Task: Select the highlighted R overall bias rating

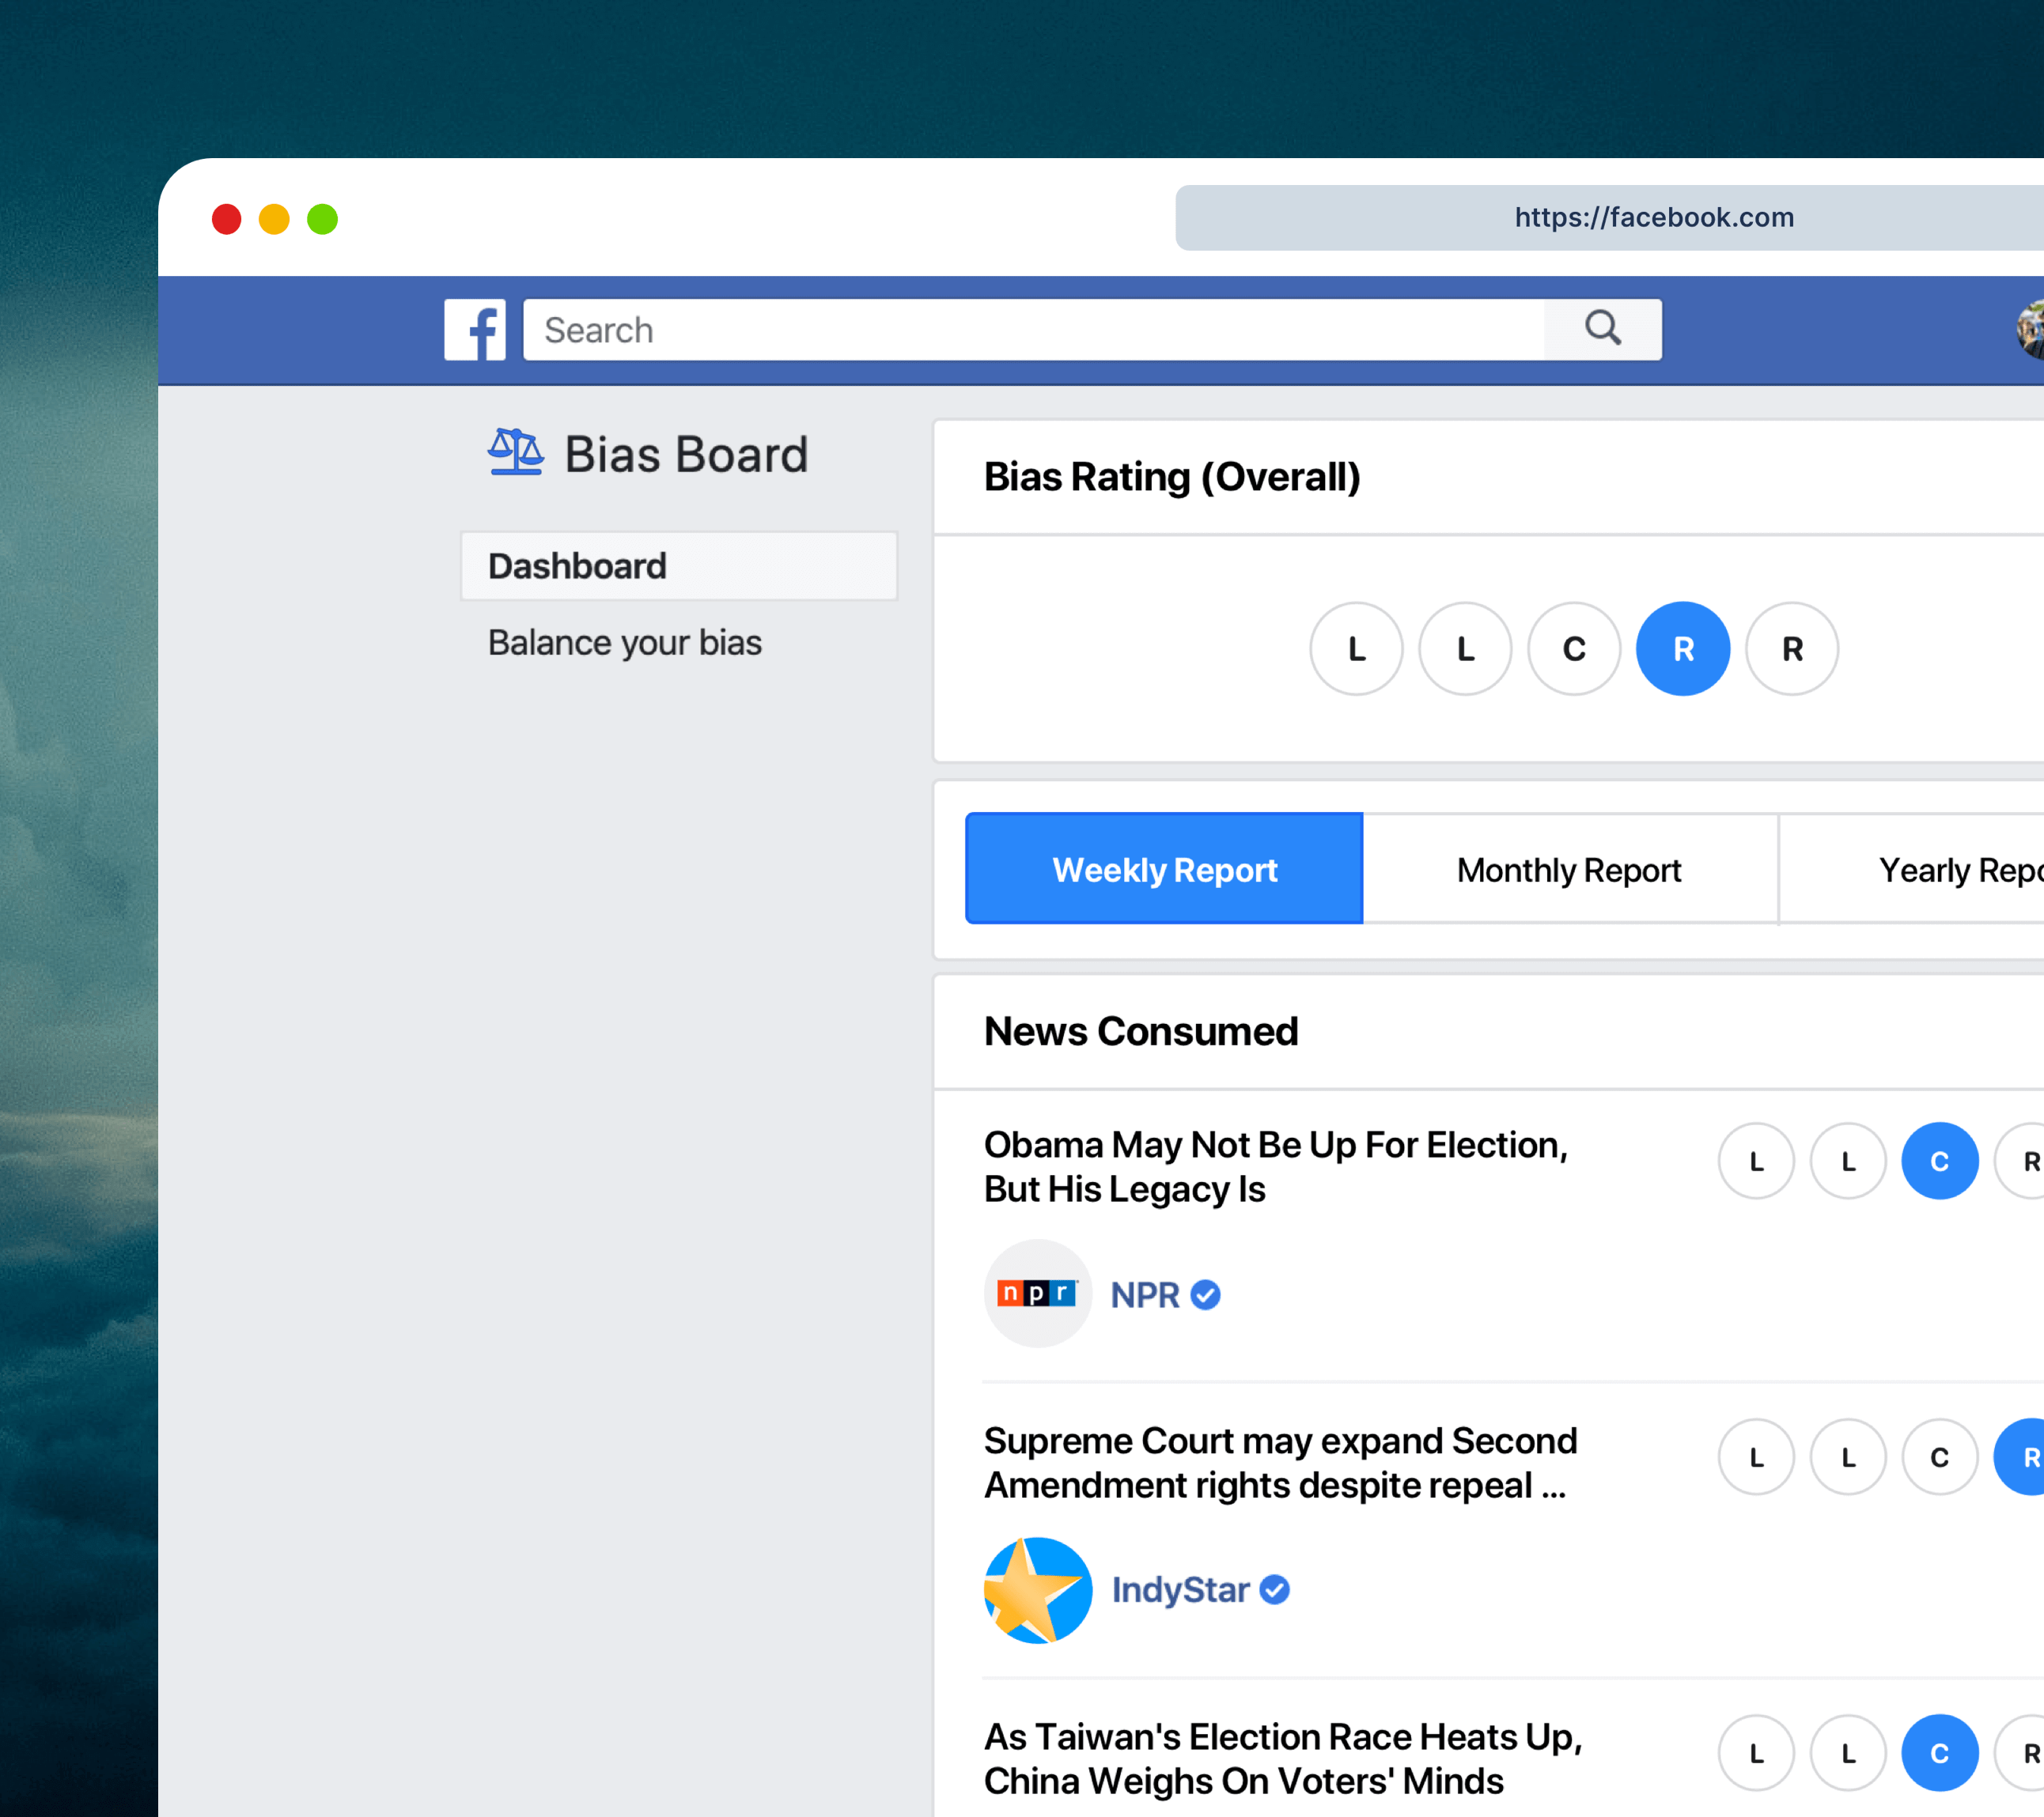Action: [x=1683, y=648]
